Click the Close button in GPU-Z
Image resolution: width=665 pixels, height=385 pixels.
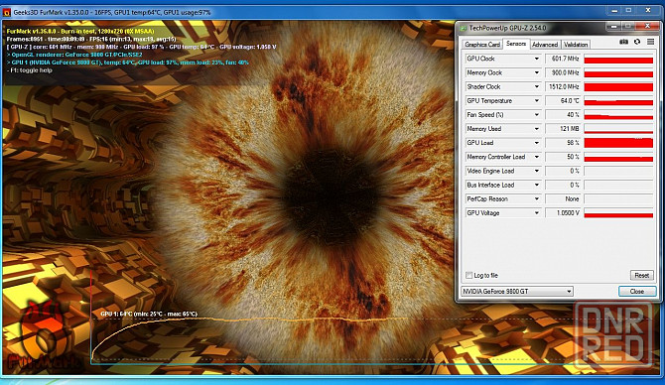pos(637,292)
